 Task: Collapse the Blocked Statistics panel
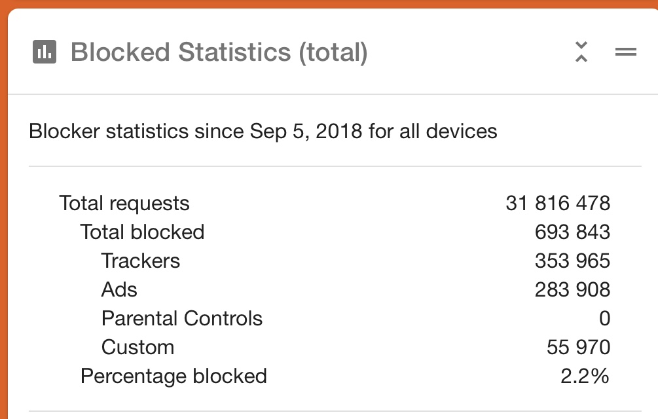pyautogui.click(x=581, y=52)
